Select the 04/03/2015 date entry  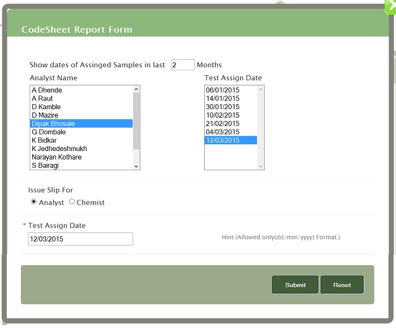[222, 132]
